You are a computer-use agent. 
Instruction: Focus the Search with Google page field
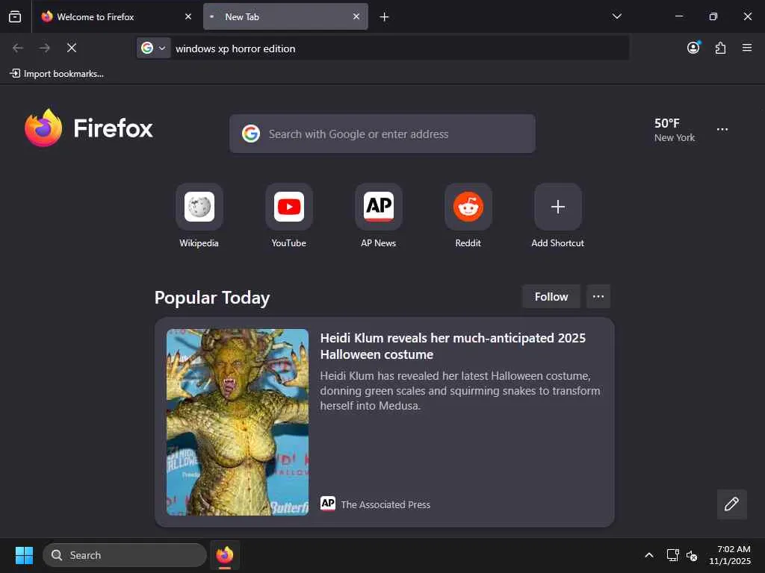tap(382, 134)
